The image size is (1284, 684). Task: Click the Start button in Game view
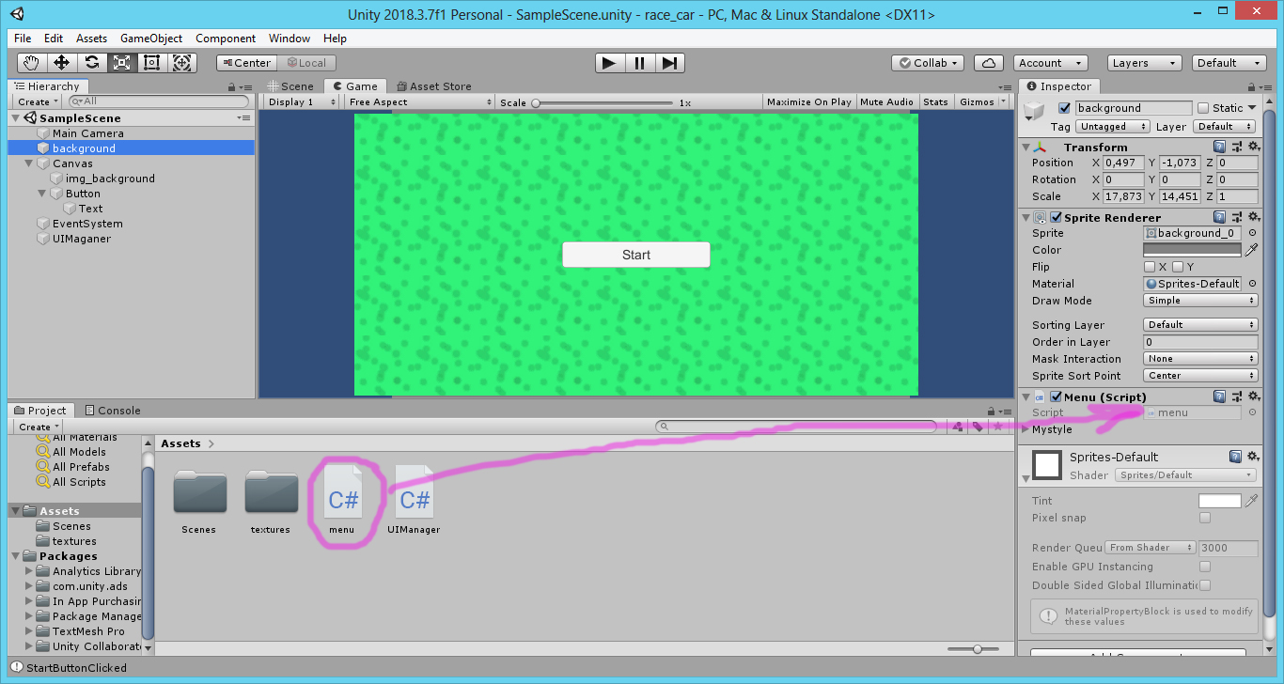click(636, 255)
